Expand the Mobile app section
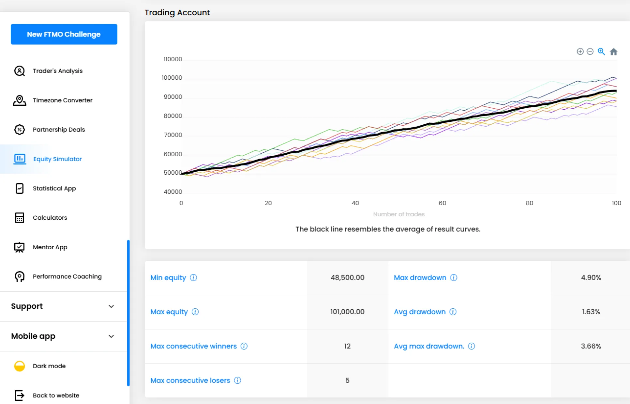 pyautogui.click(x=111, y=336)
